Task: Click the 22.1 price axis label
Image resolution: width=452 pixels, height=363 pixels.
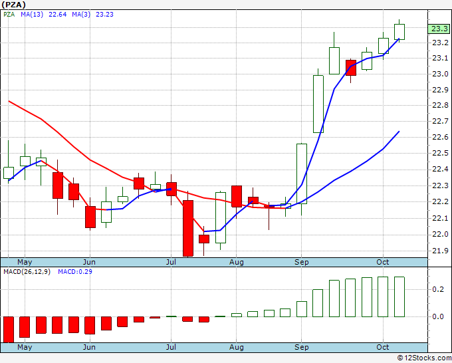Action: [x=440, y=218]
